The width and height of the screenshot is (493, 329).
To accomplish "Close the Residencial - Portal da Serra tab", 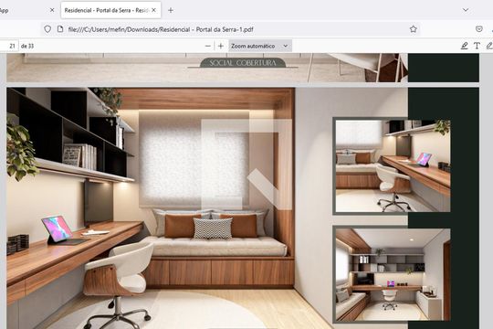I will (x=153, y=10).
